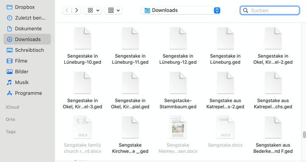Image resolution: width=306 pixels, height=162 pixels.
Task: Go forward with the right chevron button
Action: tap(76, 10)
